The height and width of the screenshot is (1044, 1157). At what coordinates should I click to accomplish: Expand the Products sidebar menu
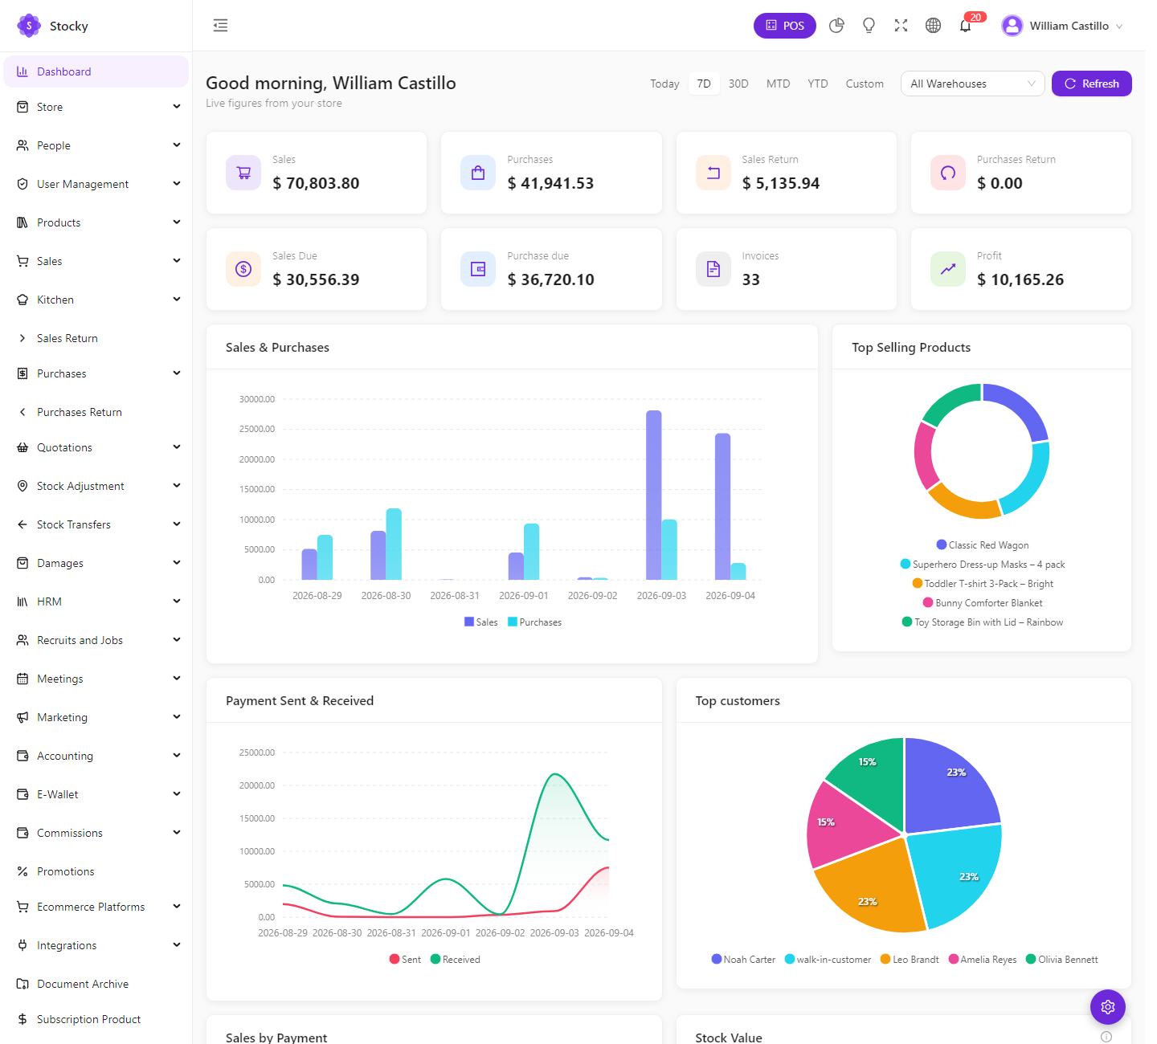pos(96,222)
